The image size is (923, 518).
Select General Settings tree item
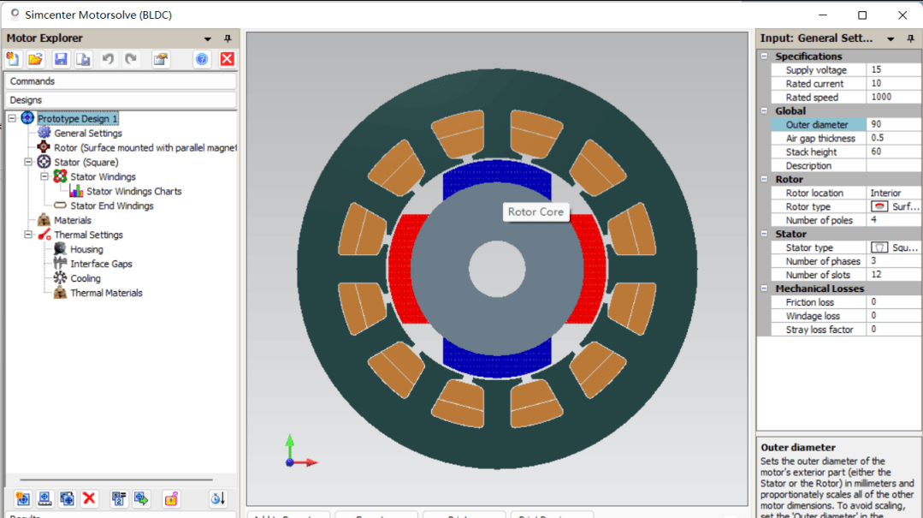pos(88,134)
